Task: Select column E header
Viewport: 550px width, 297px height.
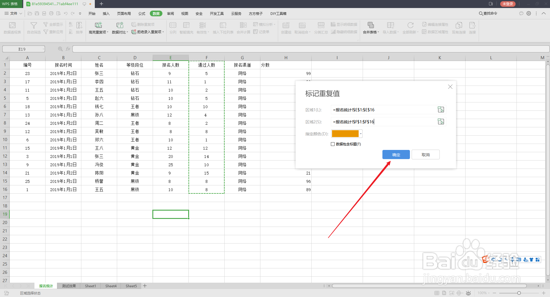Action: pyautogui.click(x=170, y=58)
